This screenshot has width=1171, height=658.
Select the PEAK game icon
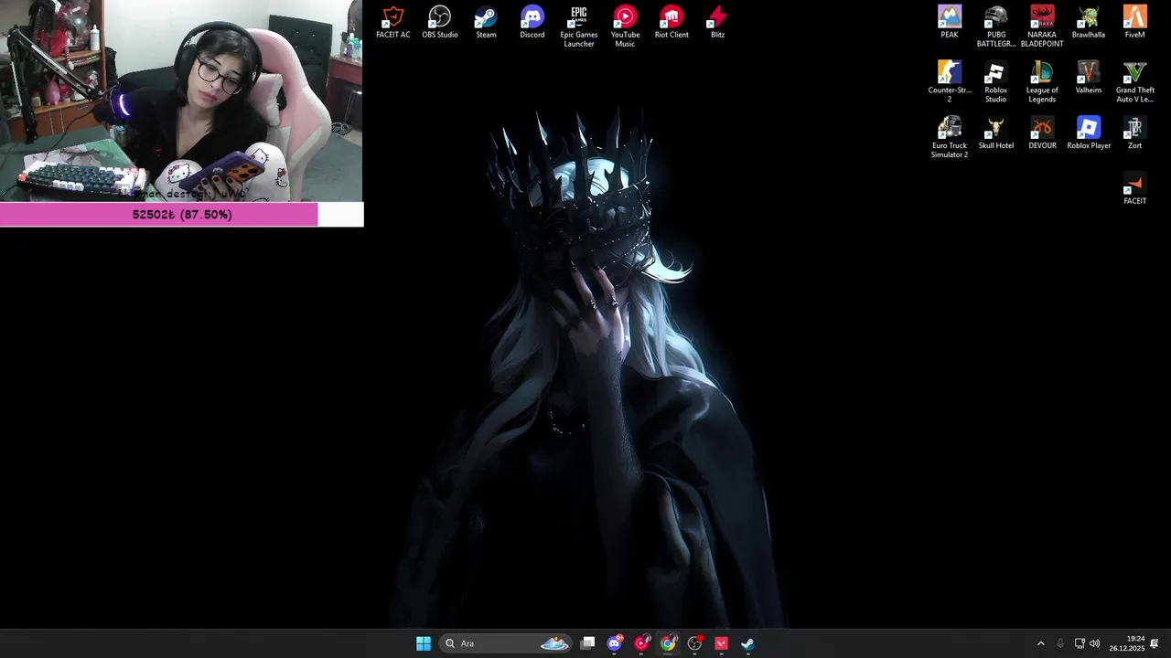pos(950,23)
